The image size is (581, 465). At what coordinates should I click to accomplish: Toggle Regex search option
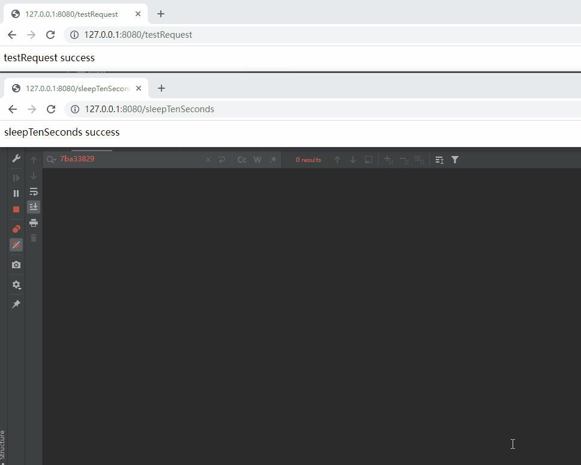point(273,160)
